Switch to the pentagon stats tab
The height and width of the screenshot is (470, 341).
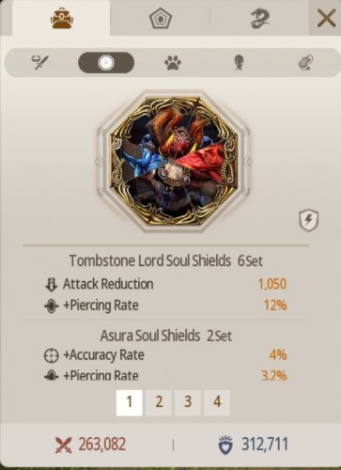pyautogui.click(x=161, y=19)
